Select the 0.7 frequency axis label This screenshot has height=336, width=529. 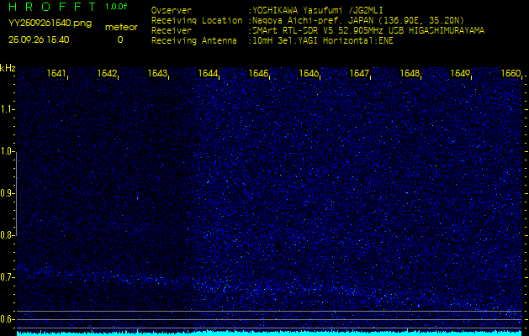(8, 276)
